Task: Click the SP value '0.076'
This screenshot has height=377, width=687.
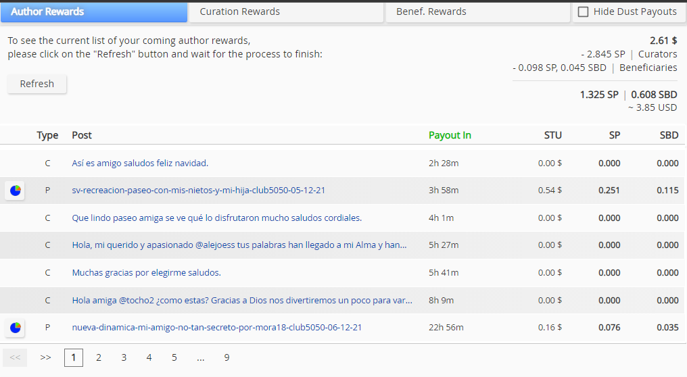Action: pos(609,328)
